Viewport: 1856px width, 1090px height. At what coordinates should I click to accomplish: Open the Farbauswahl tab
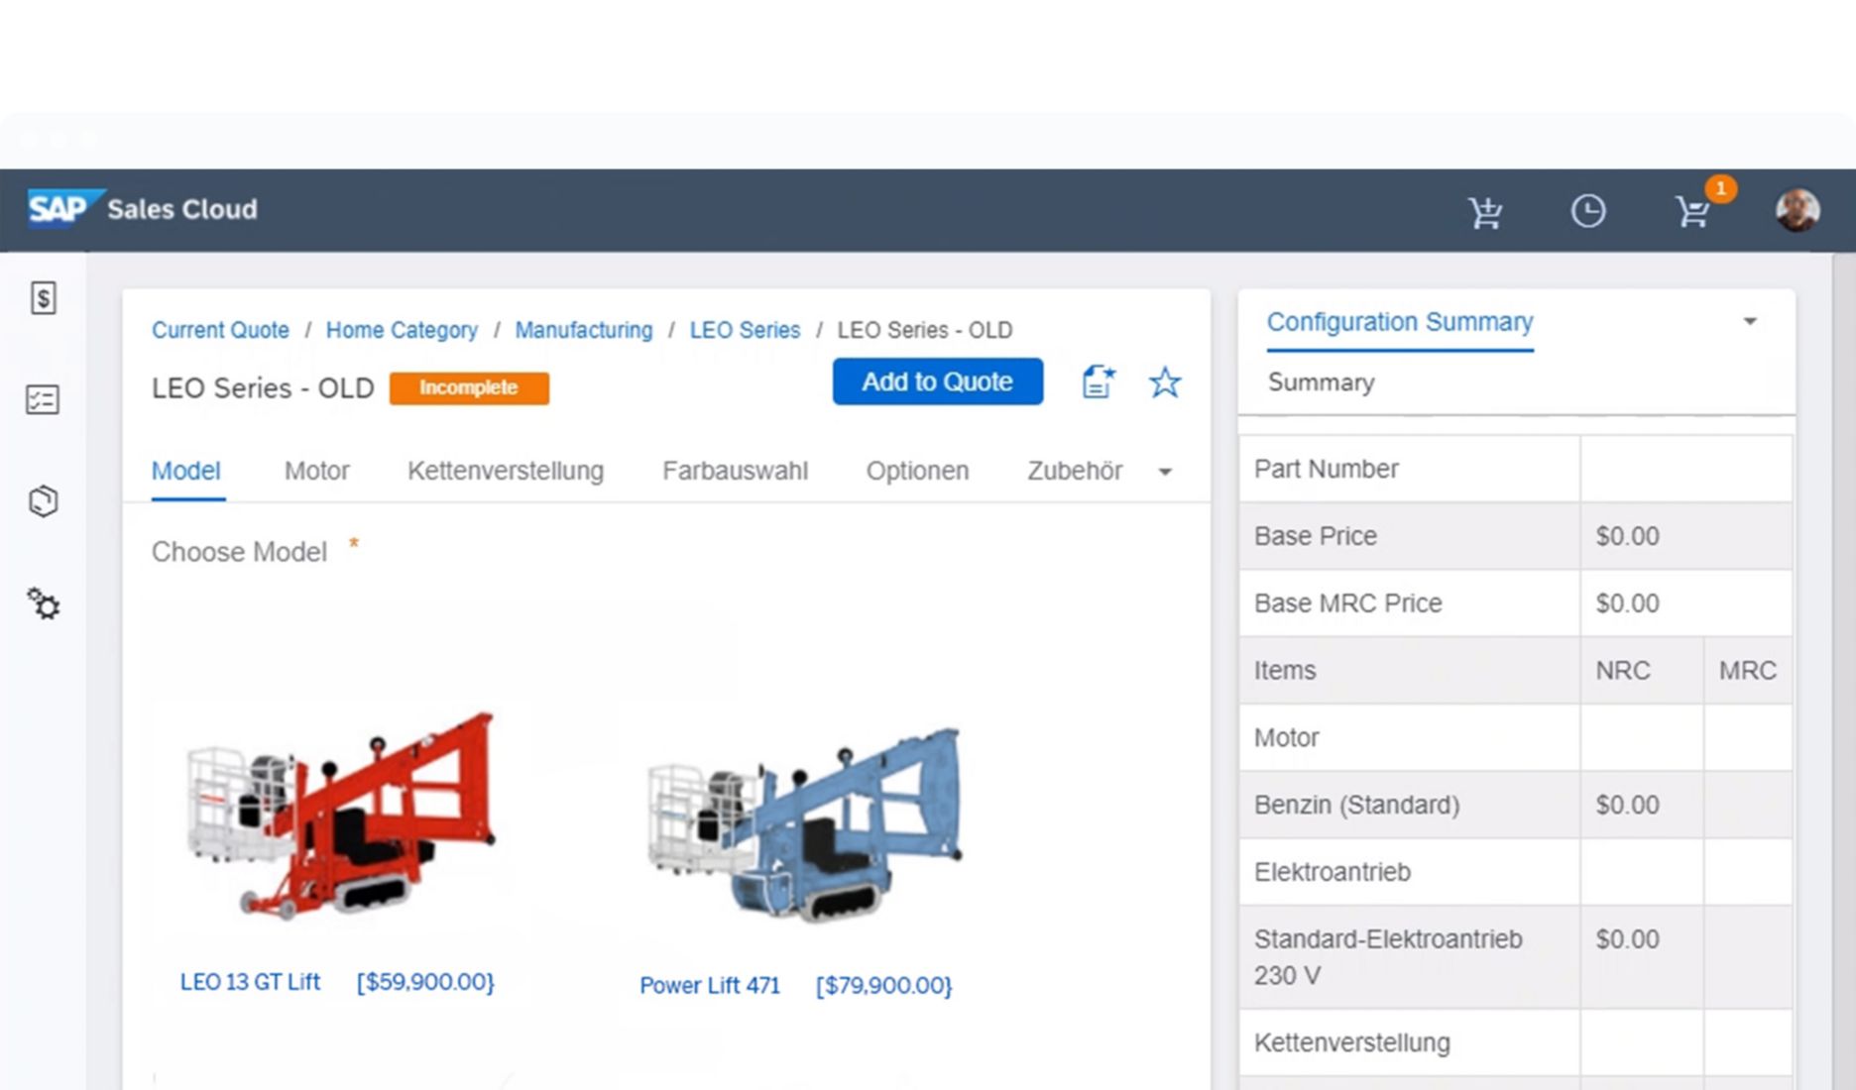tap(735, 471)
